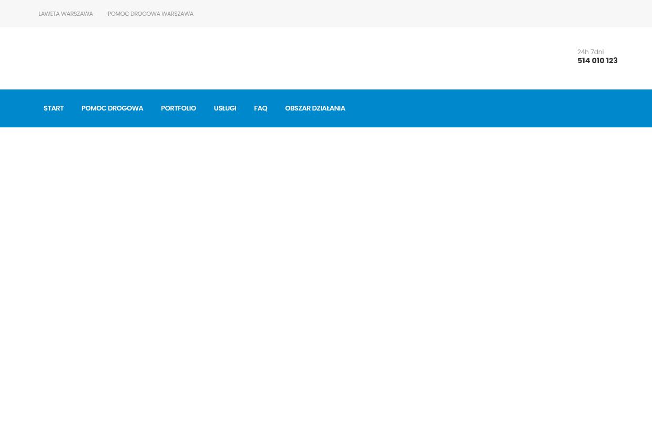Screen dimensions: 652x421
Task: Visit LAWETA WARSZAWA in the top bar
Action: pos(66,14)
